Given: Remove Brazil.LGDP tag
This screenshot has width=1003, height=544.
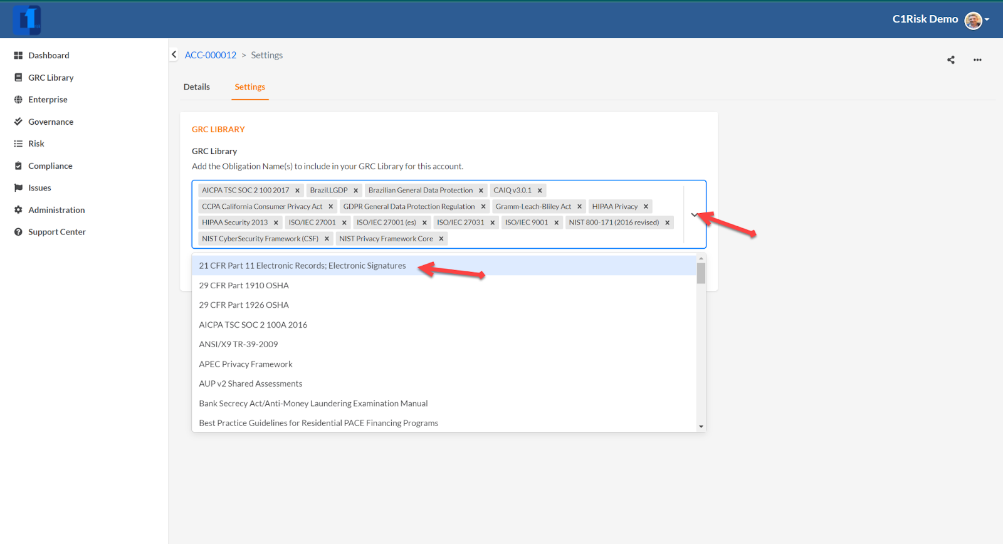Looking at the screenshot, I should (355, 191).
